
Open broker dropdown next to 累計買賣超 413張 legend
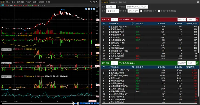pyautogui.click(x=6, y=49)
